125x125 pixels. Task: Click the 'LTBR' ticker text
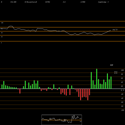pyautogui.click(x=83, y=2)
